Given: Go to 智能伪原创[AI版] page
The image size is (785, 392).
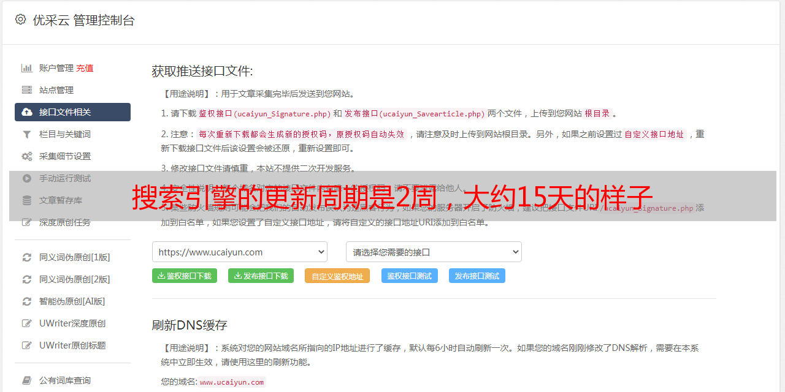Looking at the screenshot, I should click(72, 301).
